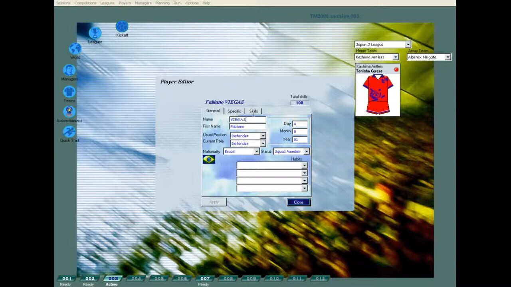Select session slot 008
This screenshot has height=287, width=511.
(228, 279)
